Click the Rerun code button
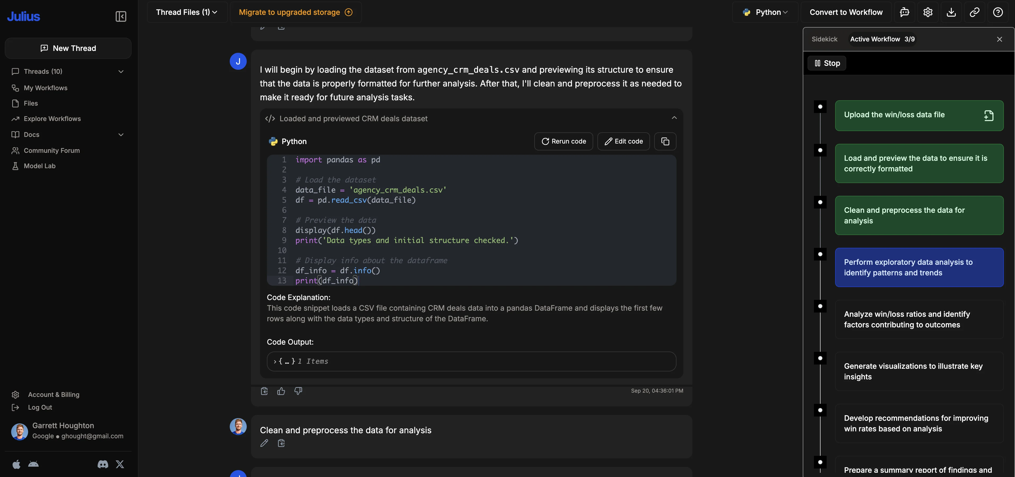The height and width of the screenshot is (477, 1015). coord(563,141)
